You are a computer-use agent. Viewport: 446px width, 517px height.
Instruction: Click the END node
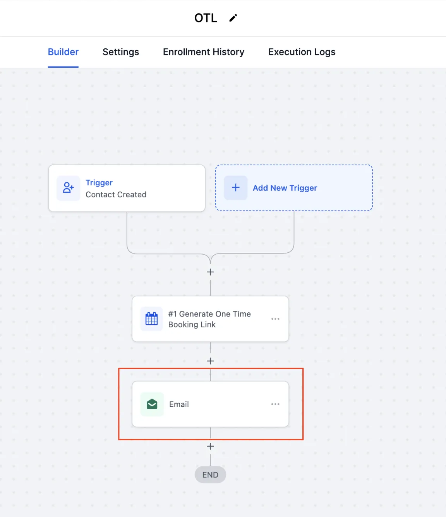point(210,475)
